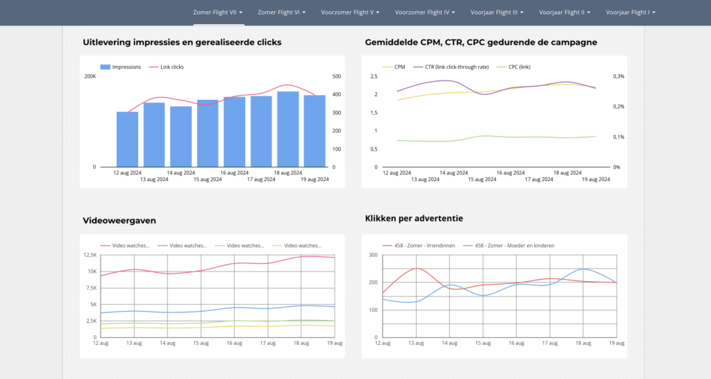
Task: Click the 12 aug 2024 impressions bar
Action: coord(127,139)
